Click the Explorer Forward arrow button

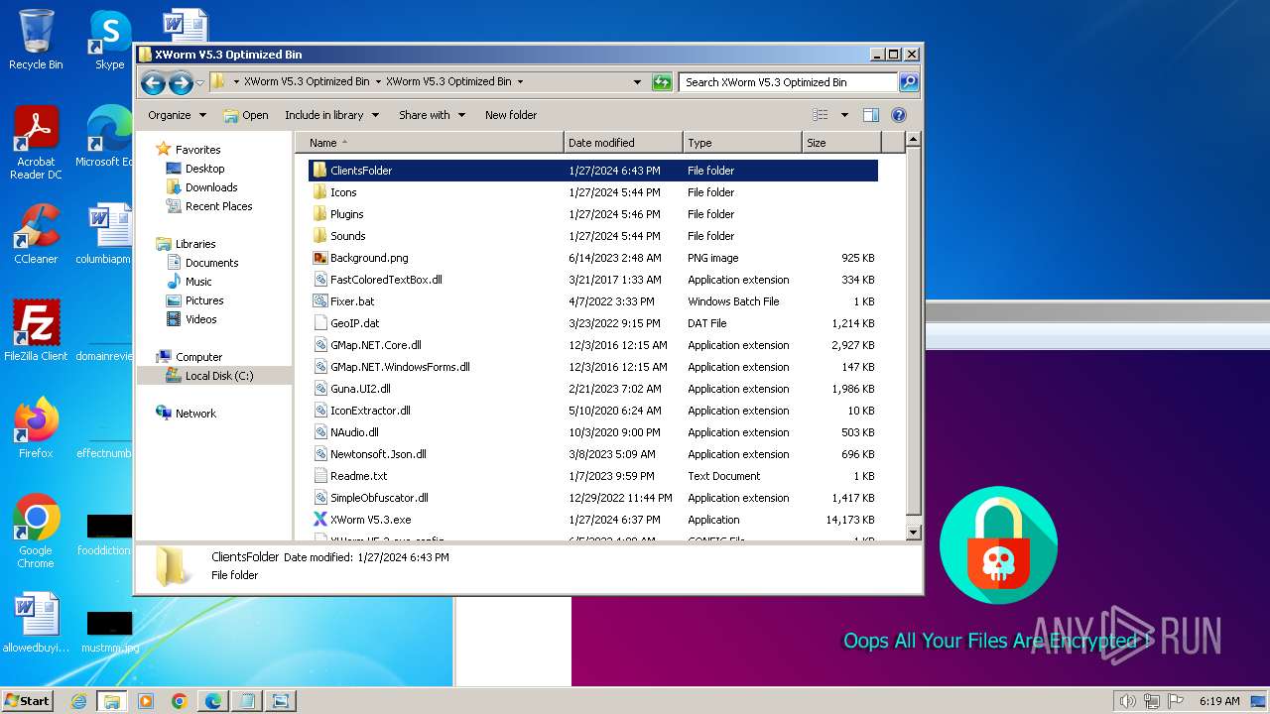pyautogui.click(x=180, y=82)
